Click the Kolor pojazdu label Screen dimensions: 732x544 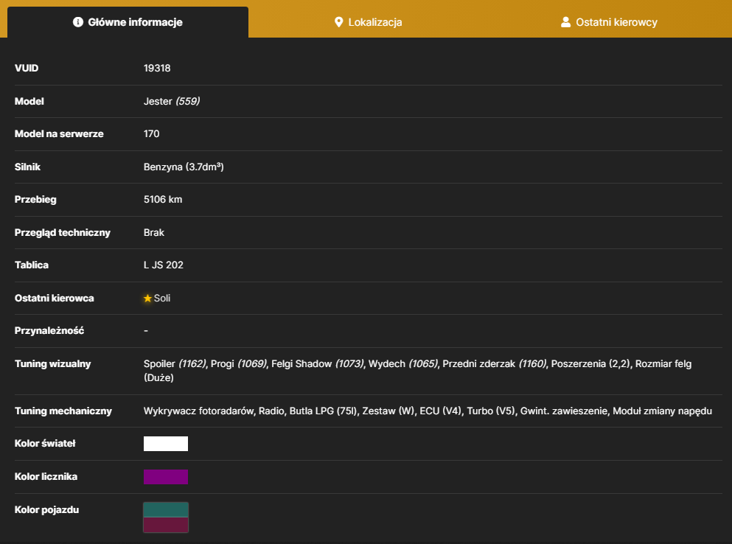(46, 510)
